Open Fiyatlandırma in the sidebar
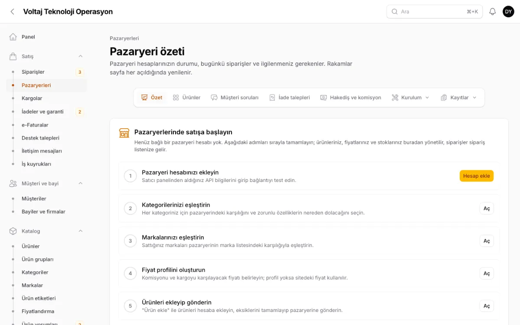 [x=46, y=311]
